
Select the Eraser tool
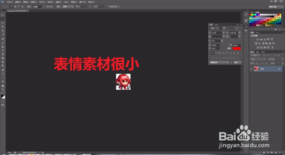[x=3, y=54]
